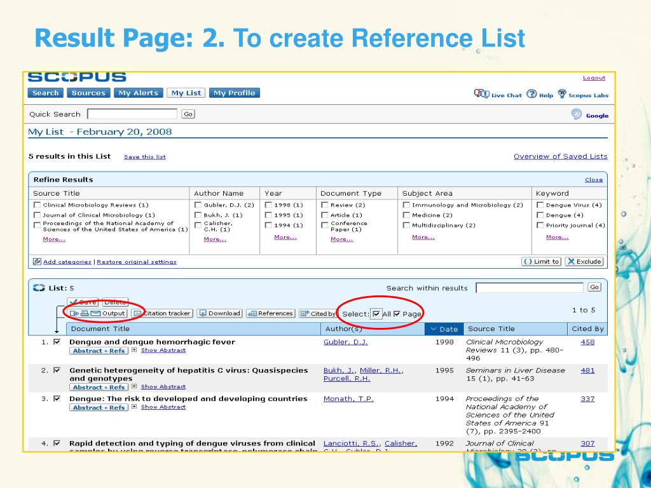
Task: Check Conference Paper (1) document type
Action: (325, 225)
